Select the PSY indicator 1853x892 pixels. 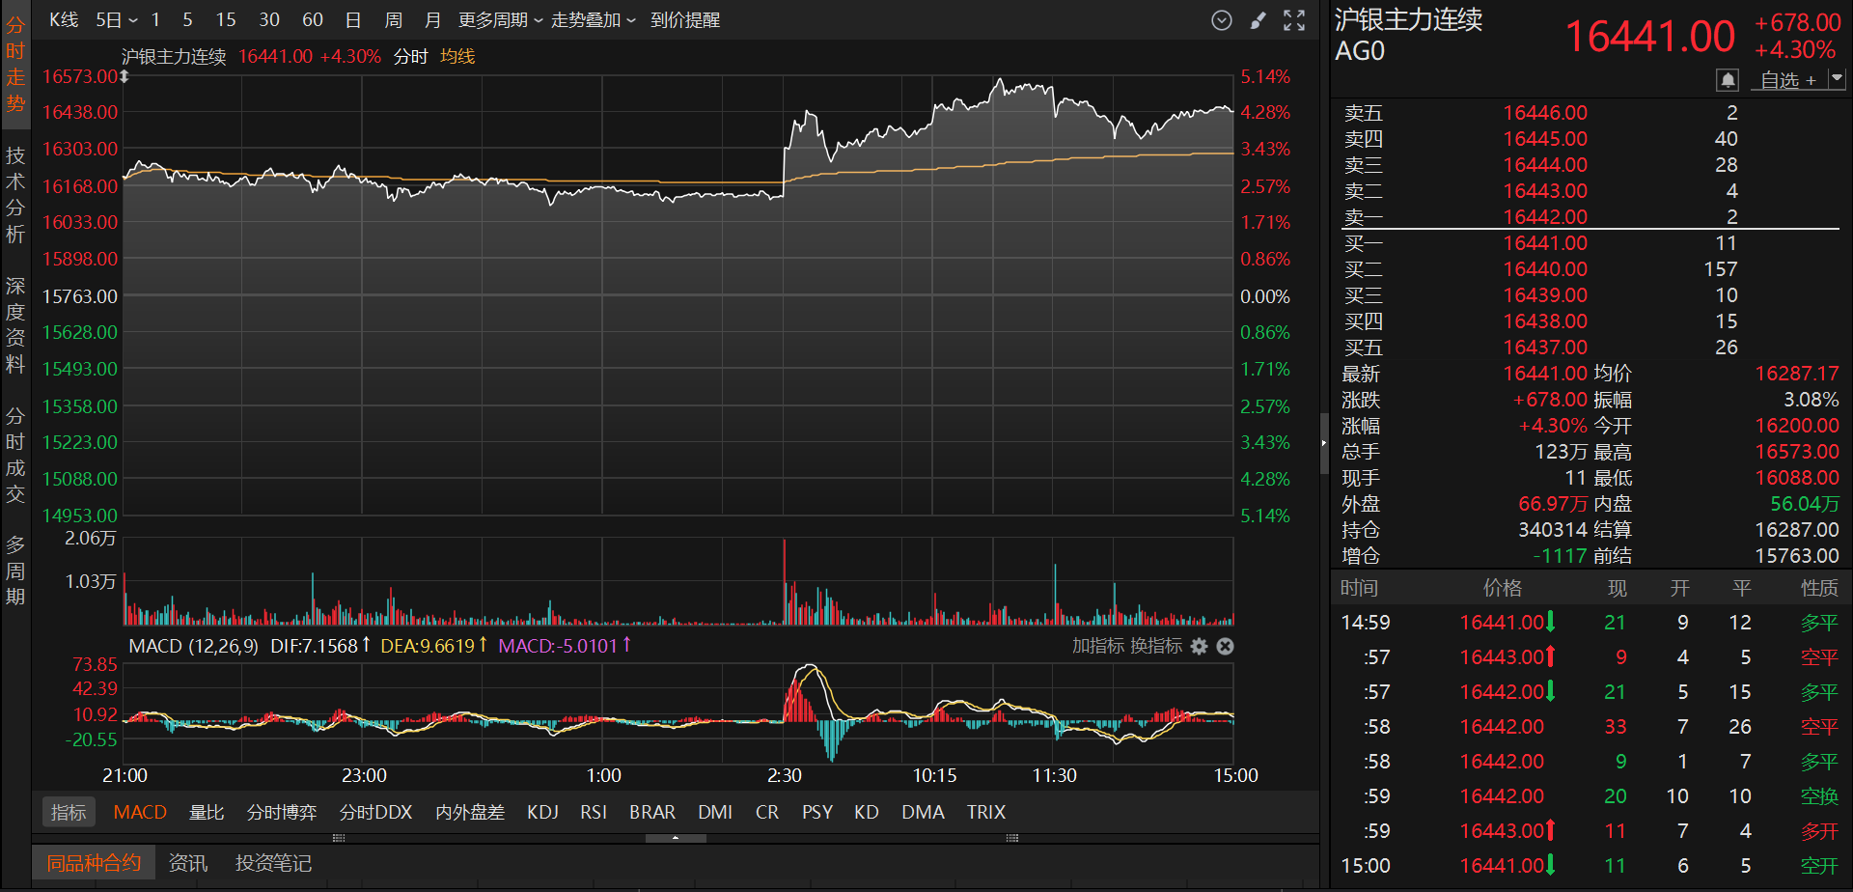(x=817, y=813)
